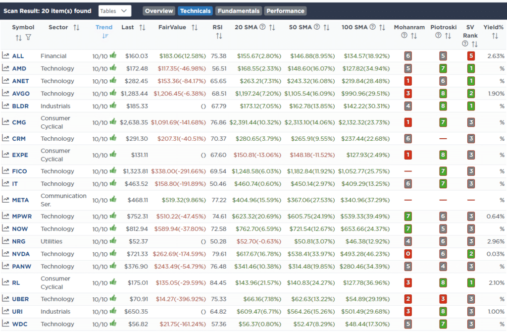Open the FICO symbol link
Screen dimensions: 507x332
pos(19,171)
